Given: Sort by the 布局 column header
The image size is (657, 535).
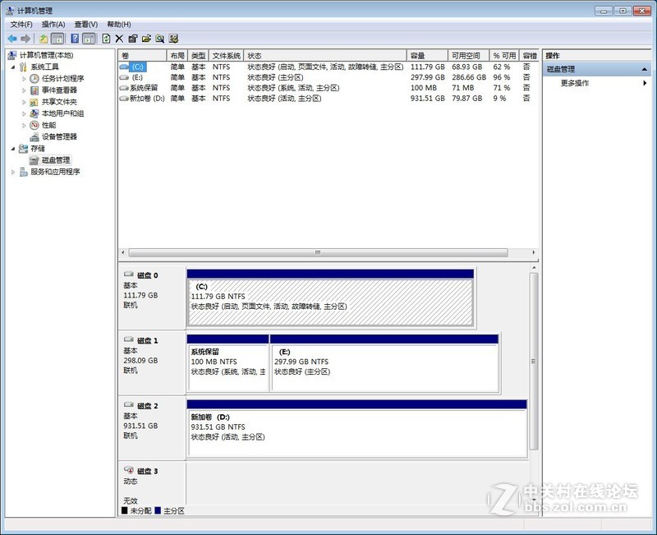Looking at the screenshot, I should click(x=177, y=55).
